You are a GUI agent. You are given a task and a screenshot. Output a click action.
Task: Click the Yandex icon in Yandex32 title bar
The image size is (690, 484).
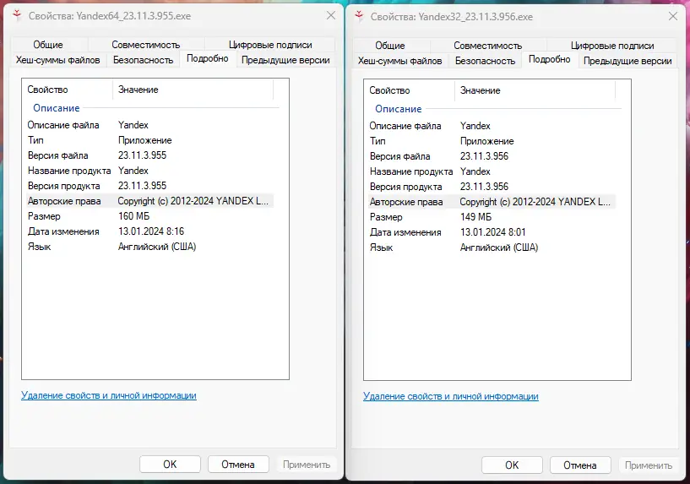(359, 16)
